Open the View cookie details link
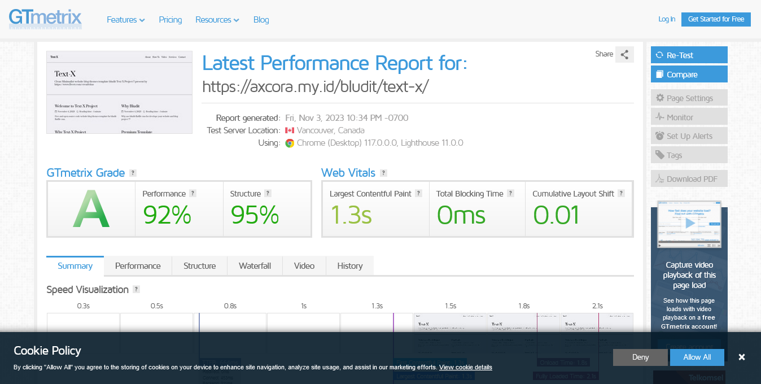The height and width of the screenshot is (384, 761). [466, 367]
